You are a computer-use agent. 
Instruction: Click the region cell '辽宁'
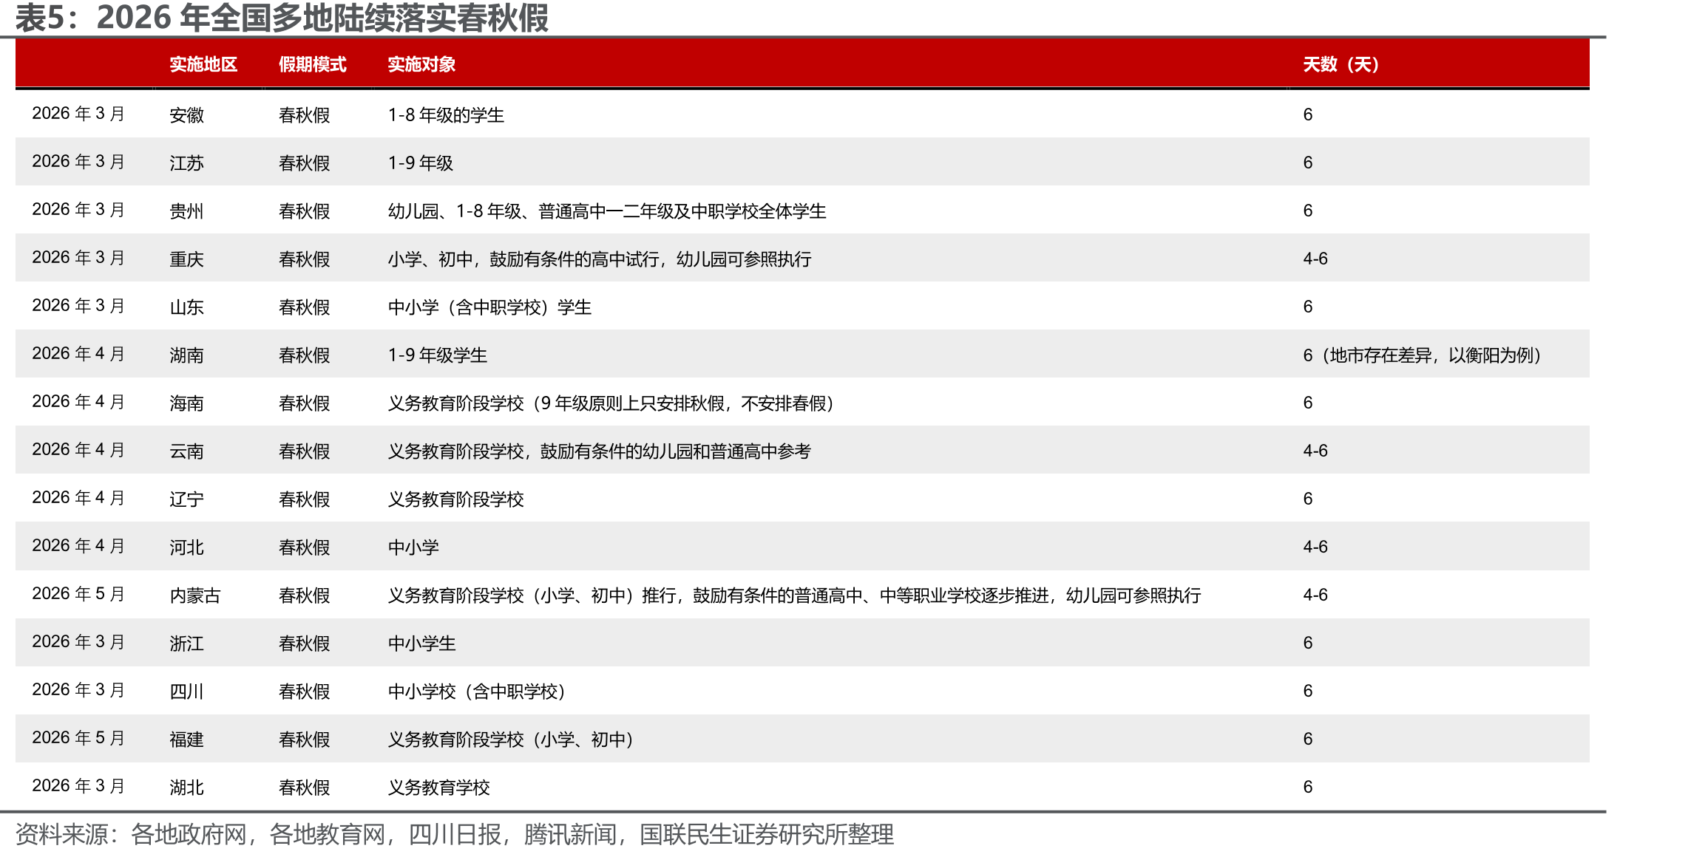[x=186, y=499]
